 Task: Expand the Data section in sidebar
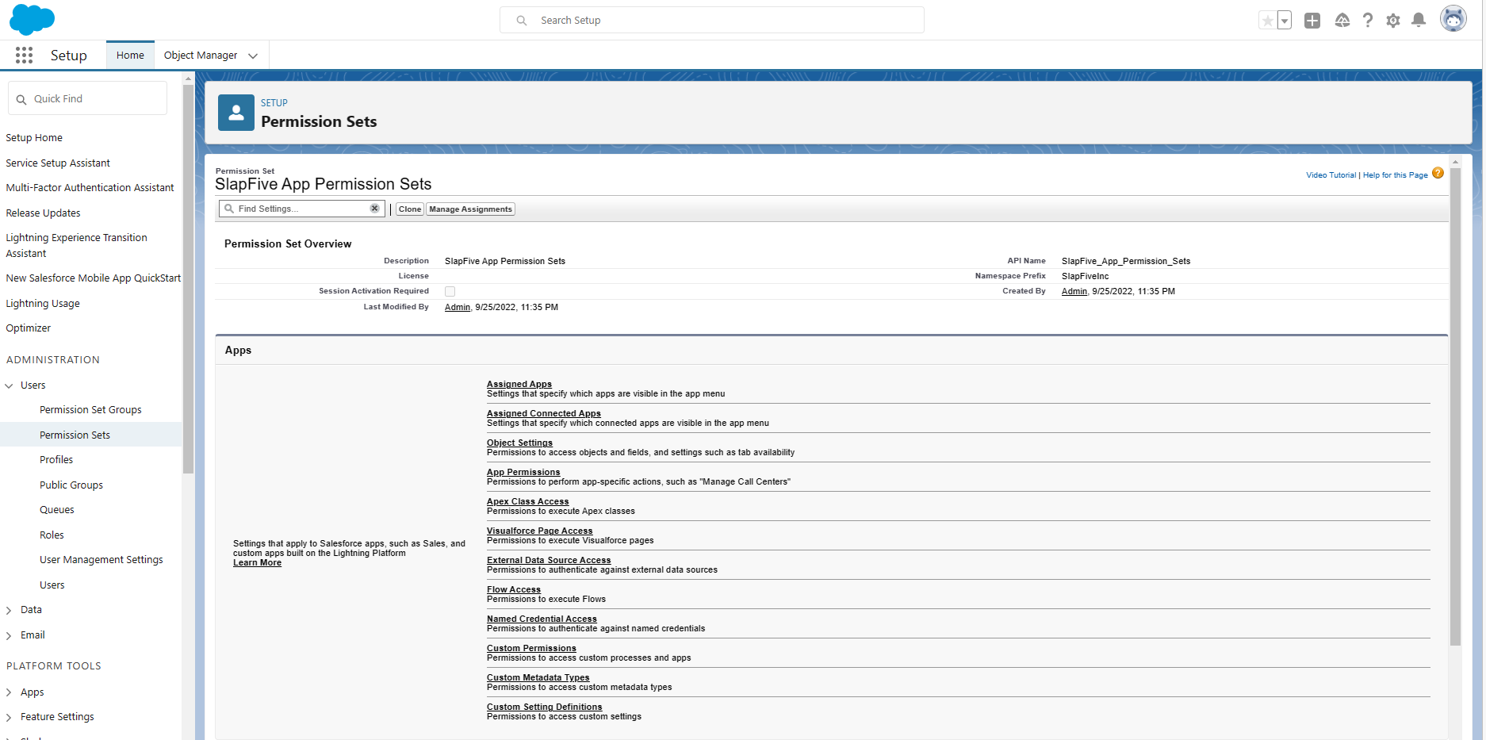pyautogui.click(x=10, y=610)
